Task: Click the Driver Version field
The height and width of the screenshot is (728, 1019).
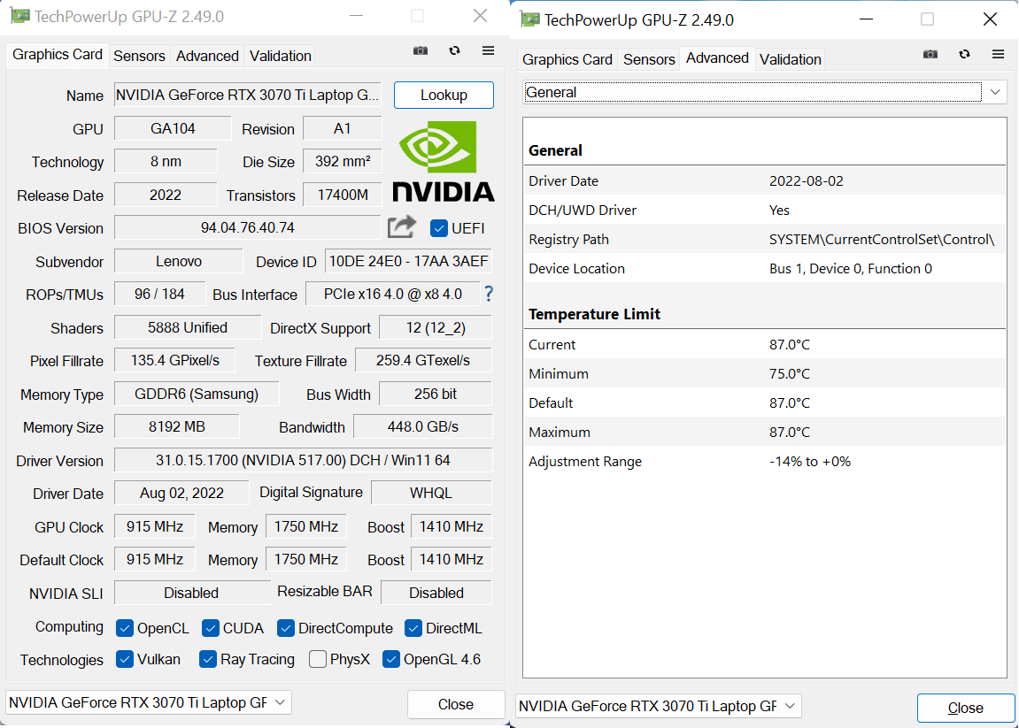Action: click(303, 461)
